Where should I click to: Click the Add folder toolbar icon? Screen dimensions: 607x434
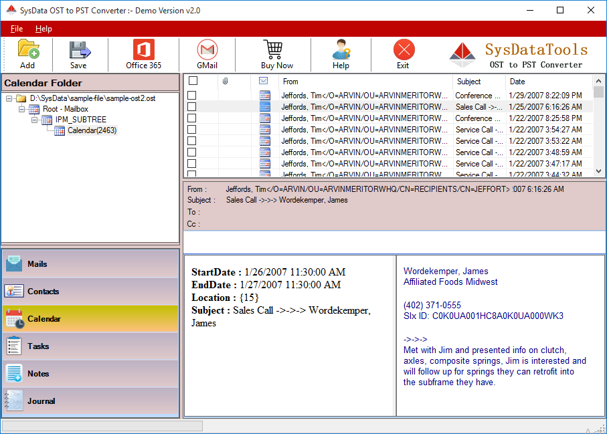[x=27, y=50]
